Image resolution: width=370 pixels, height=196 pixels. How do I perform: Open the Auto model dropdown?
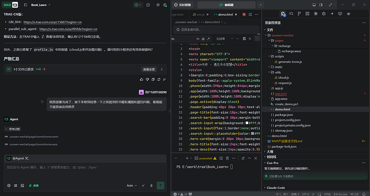[132, 186]
